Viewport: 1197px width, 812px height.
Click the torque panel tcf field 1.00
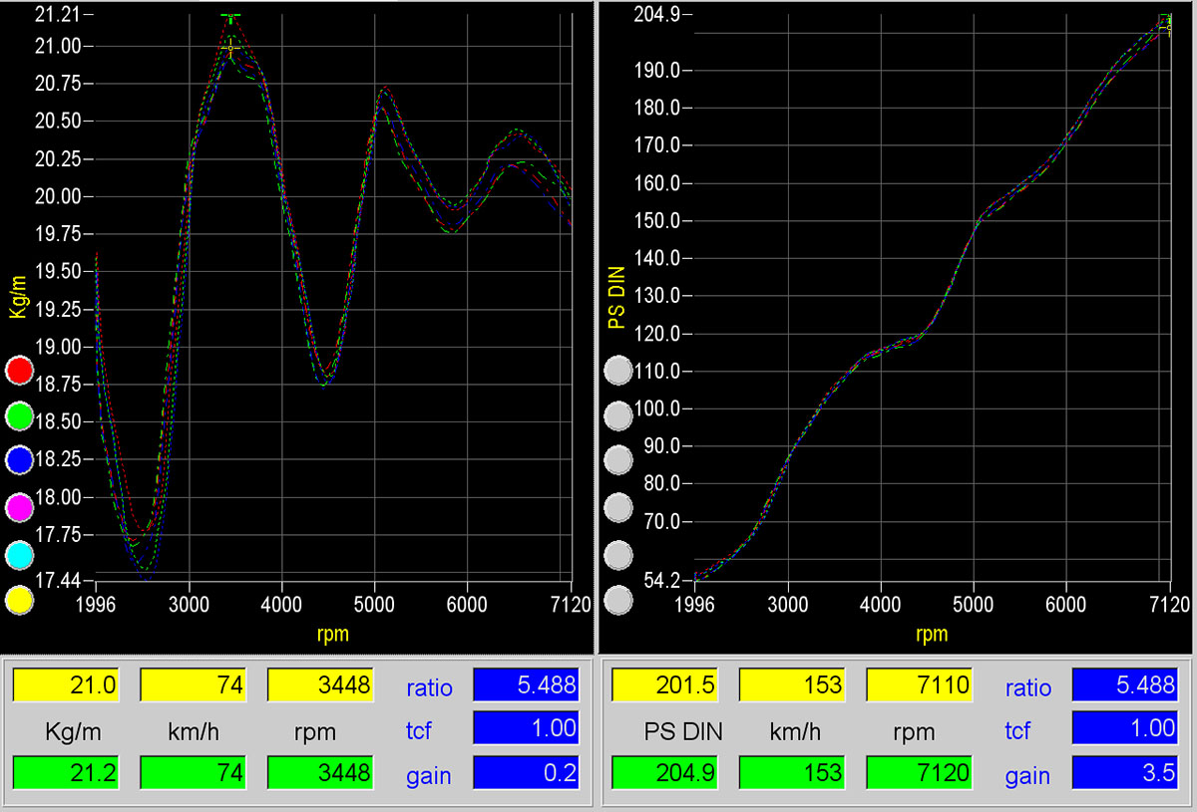(x=526, y=728)
